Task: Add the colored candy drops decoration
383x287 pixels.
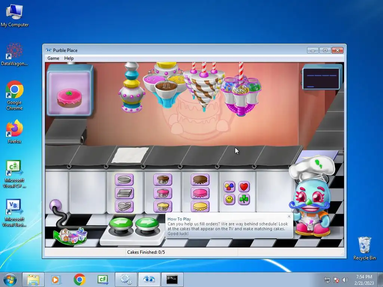Action: tap(229, 187)
